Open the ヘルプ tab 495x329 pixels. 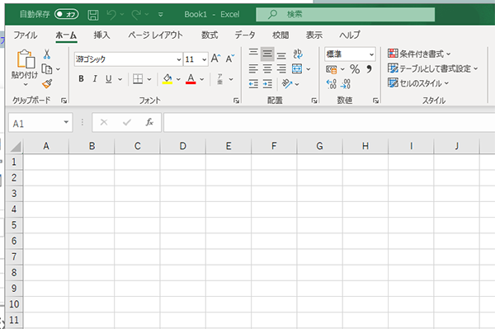[x=350, y=35]
